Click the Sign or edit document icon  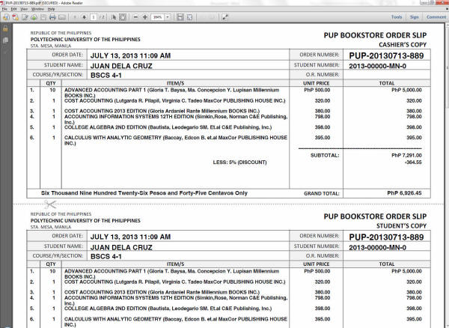pos(25,17)
